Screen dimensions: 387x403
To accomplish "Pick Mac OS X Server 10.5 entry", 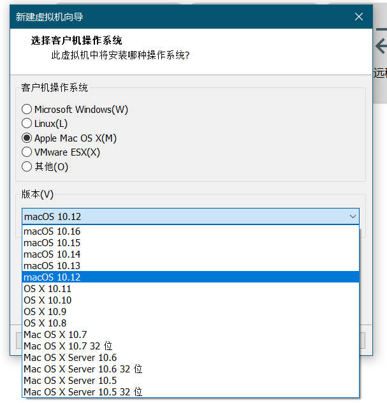I will point(191,381).
